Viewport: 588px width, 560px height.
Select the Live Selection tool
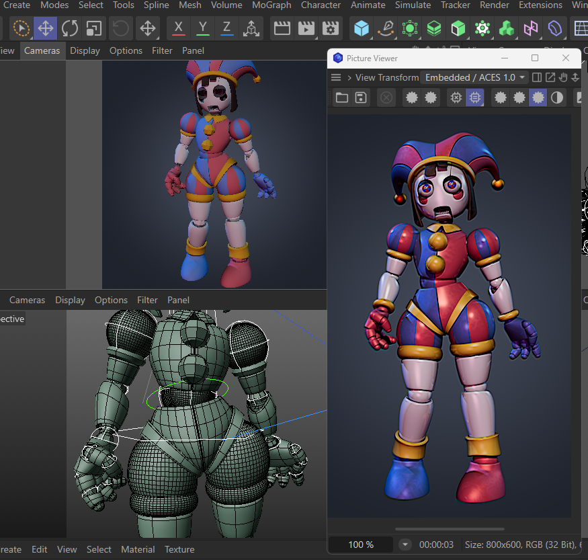click(22, 28)
